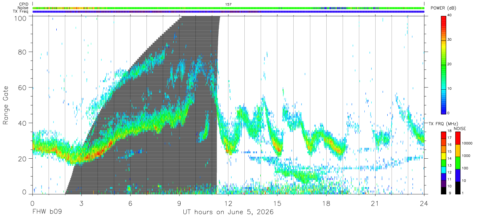Click the 'POWER (dB)' label
477x220 pixels.
[444, 8]
